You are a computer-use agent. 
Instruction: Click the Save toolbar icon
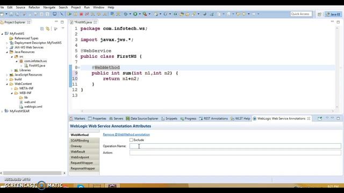coord(11,14)
